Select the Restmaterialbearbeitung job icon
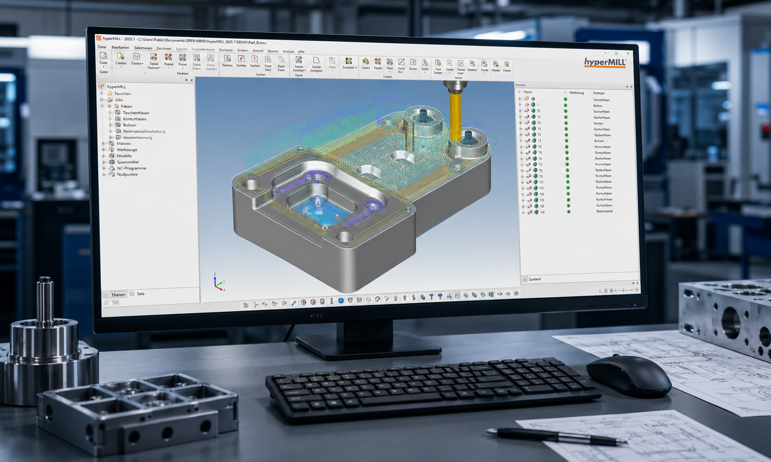This screenshot has width=771, height=462. 119,131
